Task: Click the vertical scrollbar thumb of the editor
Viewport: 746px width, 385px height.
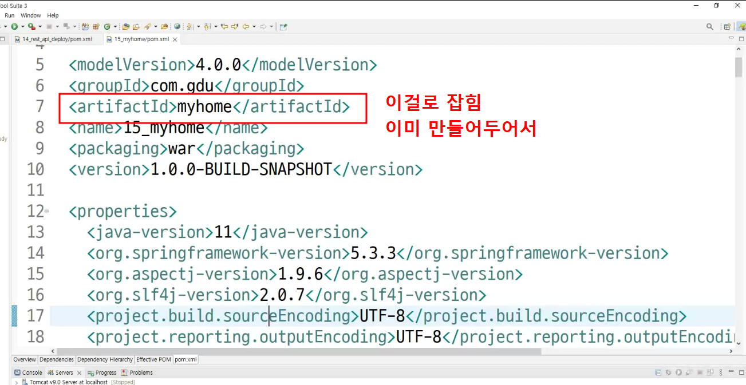Action: 739,68
